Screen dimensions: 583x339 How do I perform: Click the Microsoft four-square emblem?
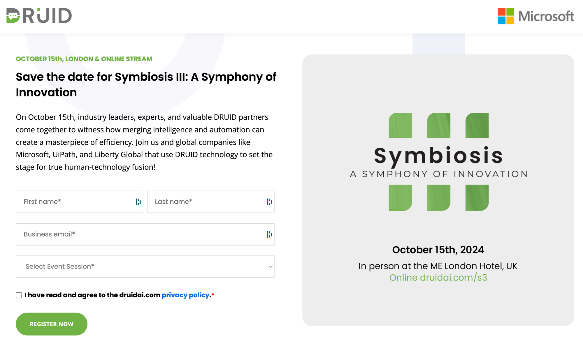coord(506,16)
